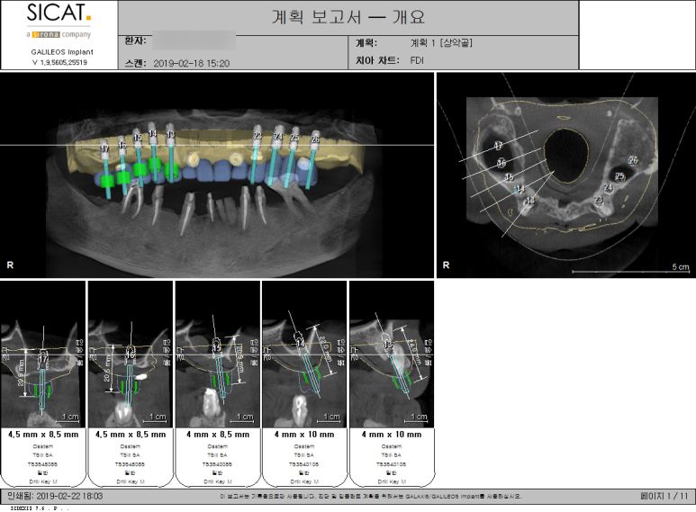The height and width of the screenshot is (512, 696).
Task: Open the cross-section image of implant 15
Action: point(218,354)
